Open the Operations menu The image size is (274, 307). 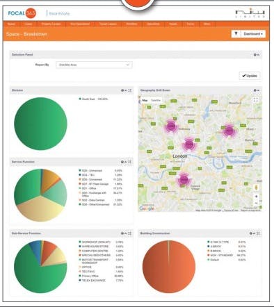coord(153,24)
